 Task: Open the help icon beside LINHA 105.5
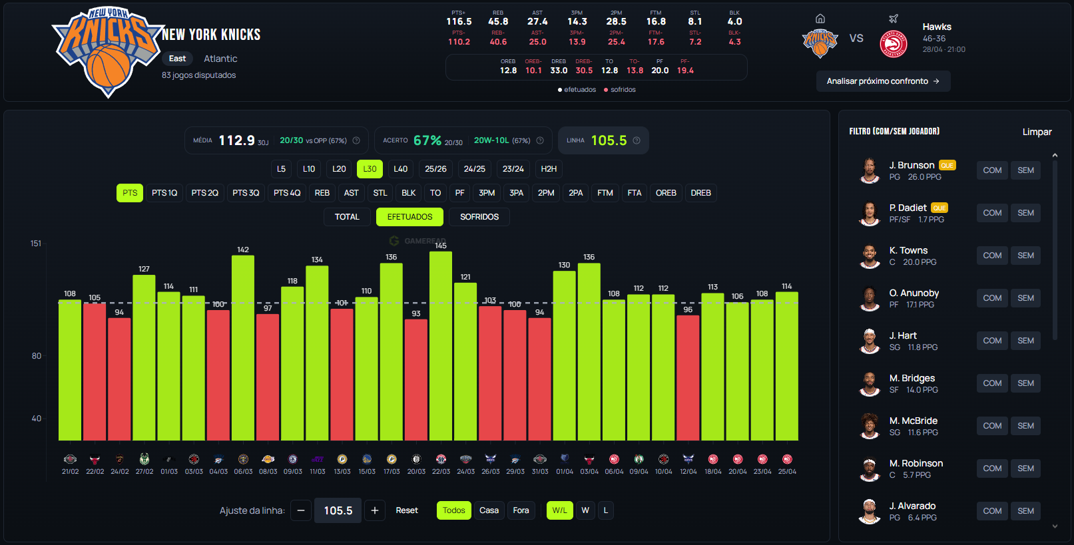pyautogui.click(x=637, y=140)
